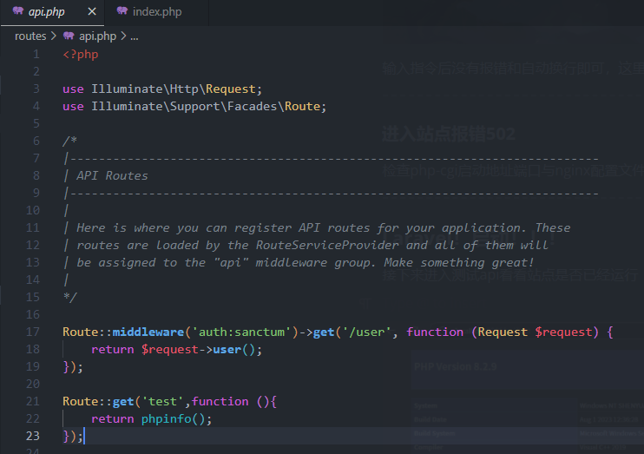The image size is (644, 454).
Task: Select the api.php editor tab
Action: pos(49,12)
